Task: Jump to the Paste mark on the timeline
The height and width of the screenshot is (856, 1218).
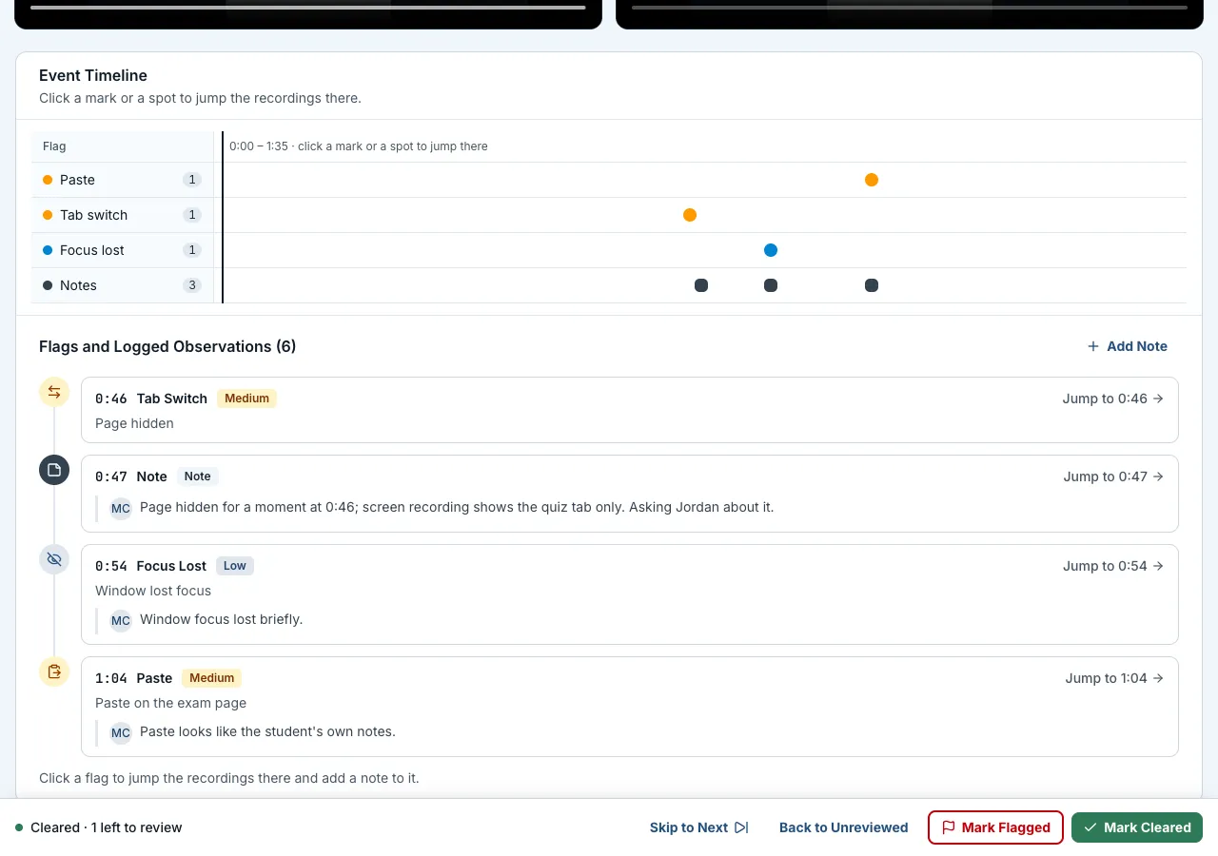Action: (x=872, y=180)
